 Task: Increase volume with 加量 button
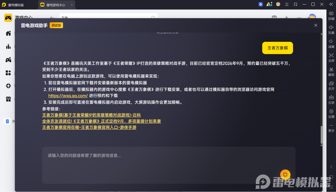coord(331,30)
